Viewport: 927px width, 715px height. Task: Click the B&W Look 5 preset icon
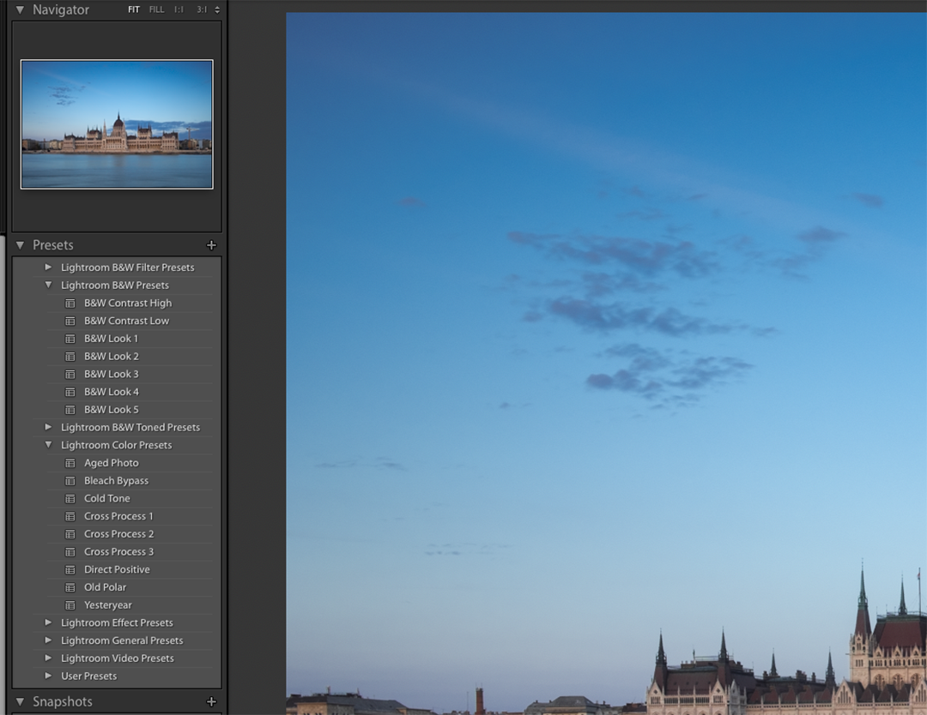[x=70, y=410]
